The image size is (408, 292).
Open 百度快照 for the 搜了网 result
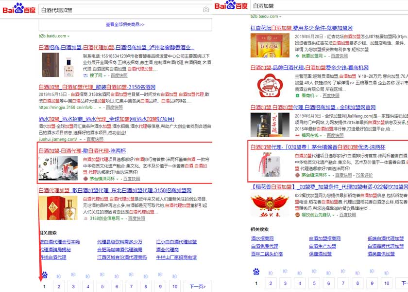[x=119, y=75]
